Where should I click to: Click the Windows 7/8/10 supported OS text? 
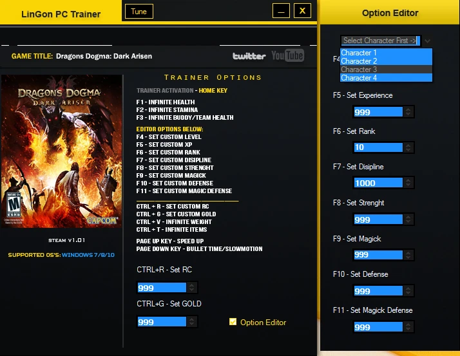[x=88, y=255]
